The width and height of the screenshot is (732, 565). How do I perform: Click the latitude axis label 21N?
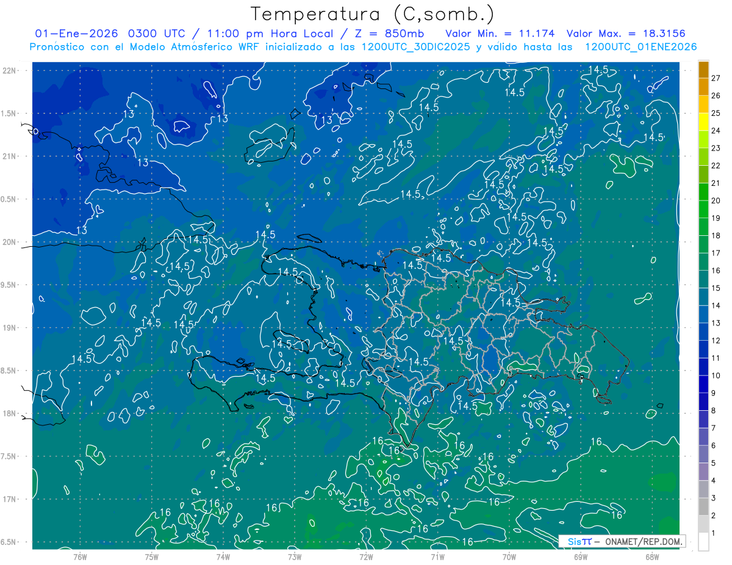(10, 156)
